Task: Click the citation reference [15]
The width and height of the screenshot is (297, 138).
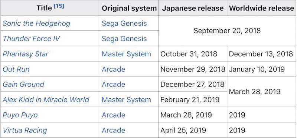Action: [59, 6]
